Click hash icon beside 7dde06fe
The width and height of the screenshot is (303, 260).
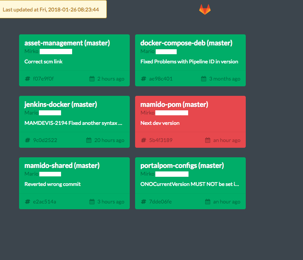pyautogui.click(x=143, y=202)
